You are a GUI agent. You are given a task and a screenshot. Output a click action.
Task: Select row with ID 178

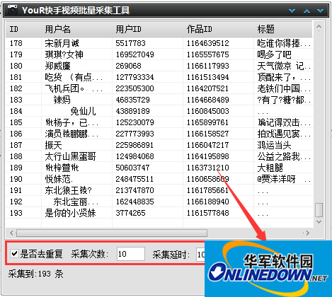click(159, 43)
